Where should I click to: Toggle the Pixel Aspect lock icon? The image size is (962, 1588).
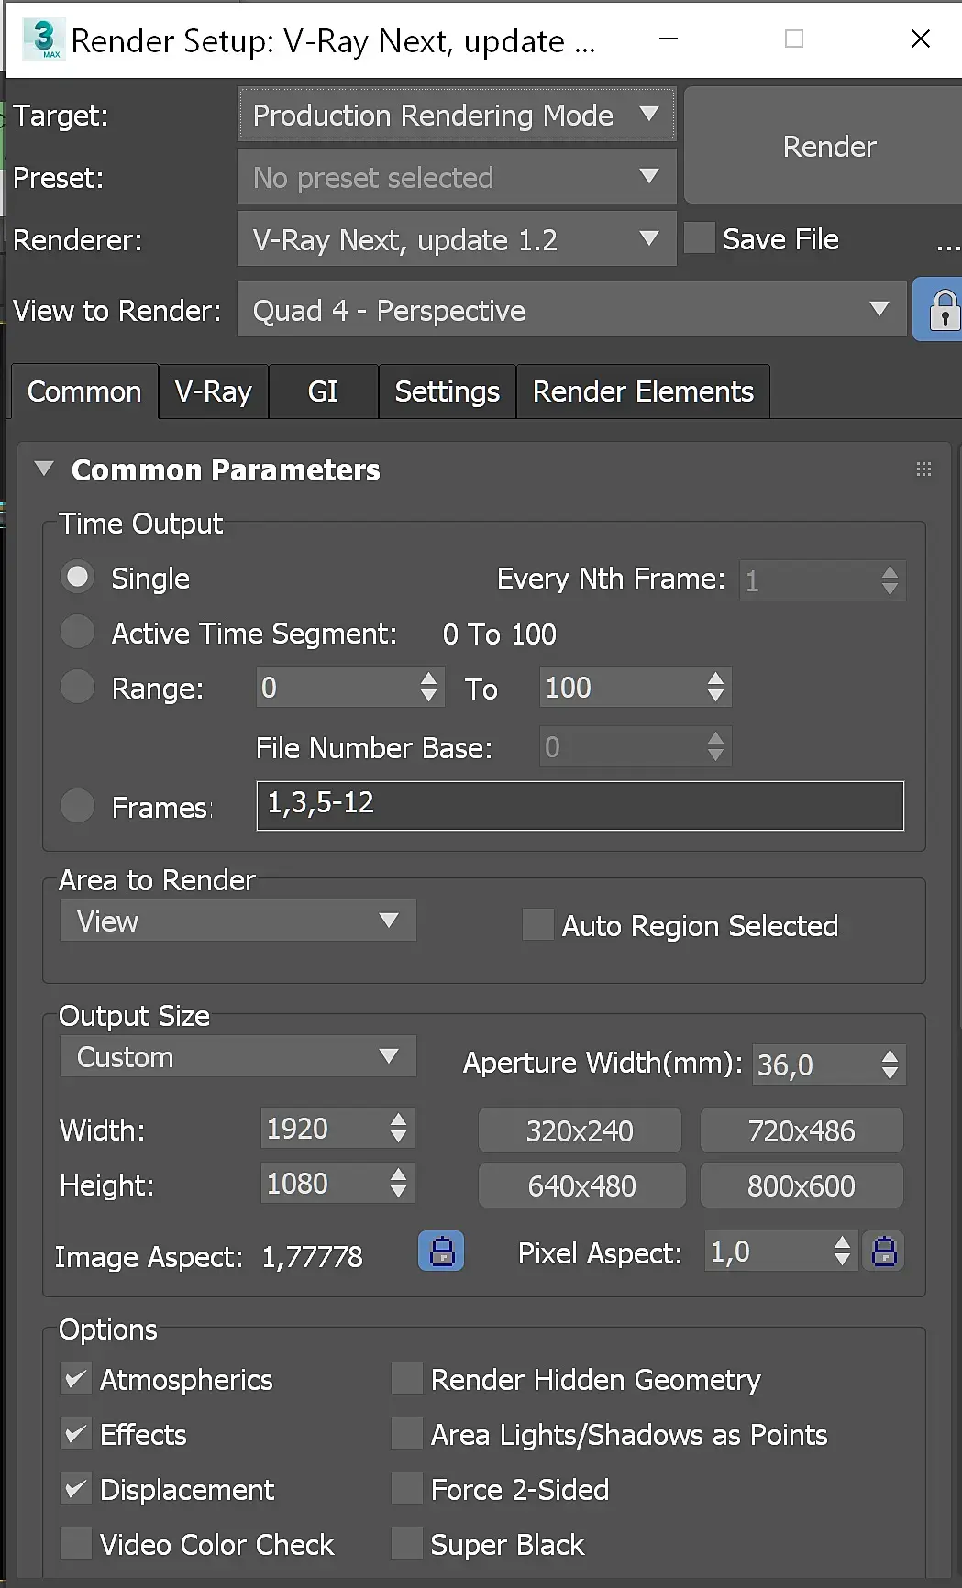pos(884,1252)
